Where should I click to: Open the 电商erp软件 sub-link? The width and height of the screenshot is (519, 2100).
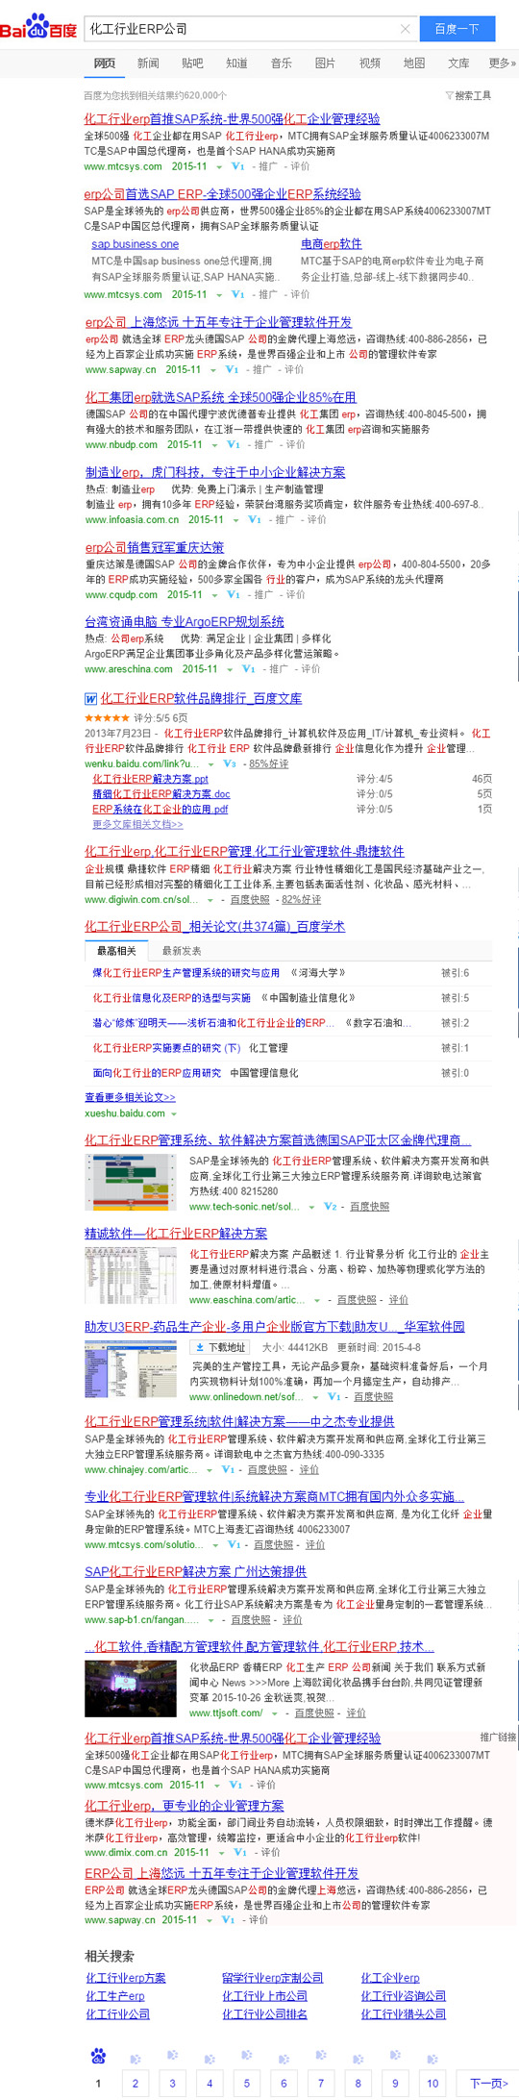332,244
